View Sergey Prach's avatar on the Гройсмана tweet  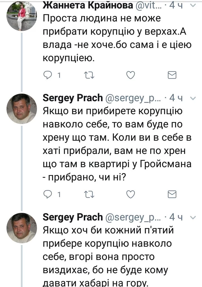(x=22, y=109)
